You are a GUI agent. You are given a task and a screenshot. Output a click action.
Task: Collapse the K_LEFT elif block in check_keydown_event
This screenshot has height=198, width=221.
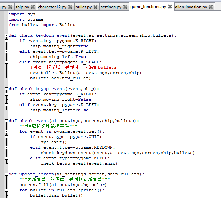[6, 51]
